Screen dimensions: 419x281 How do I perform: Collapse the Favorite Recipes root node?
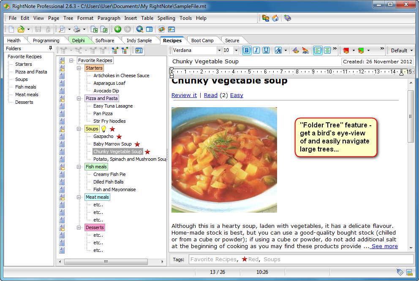click(x=71, y=61)
